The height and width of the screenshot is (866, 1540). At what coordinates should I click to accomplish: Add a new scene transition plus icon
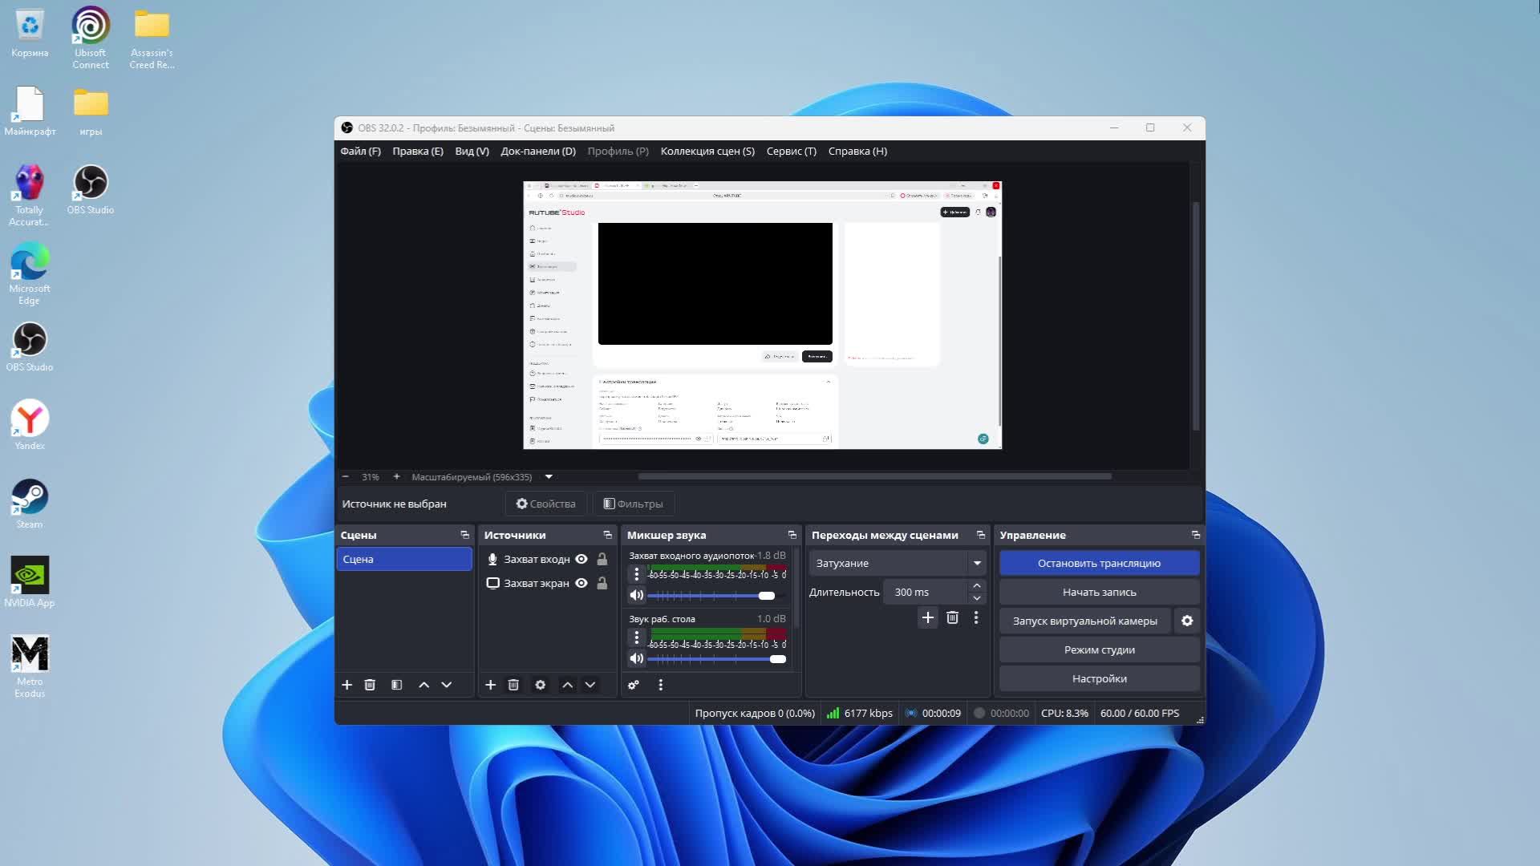point(927,617)
